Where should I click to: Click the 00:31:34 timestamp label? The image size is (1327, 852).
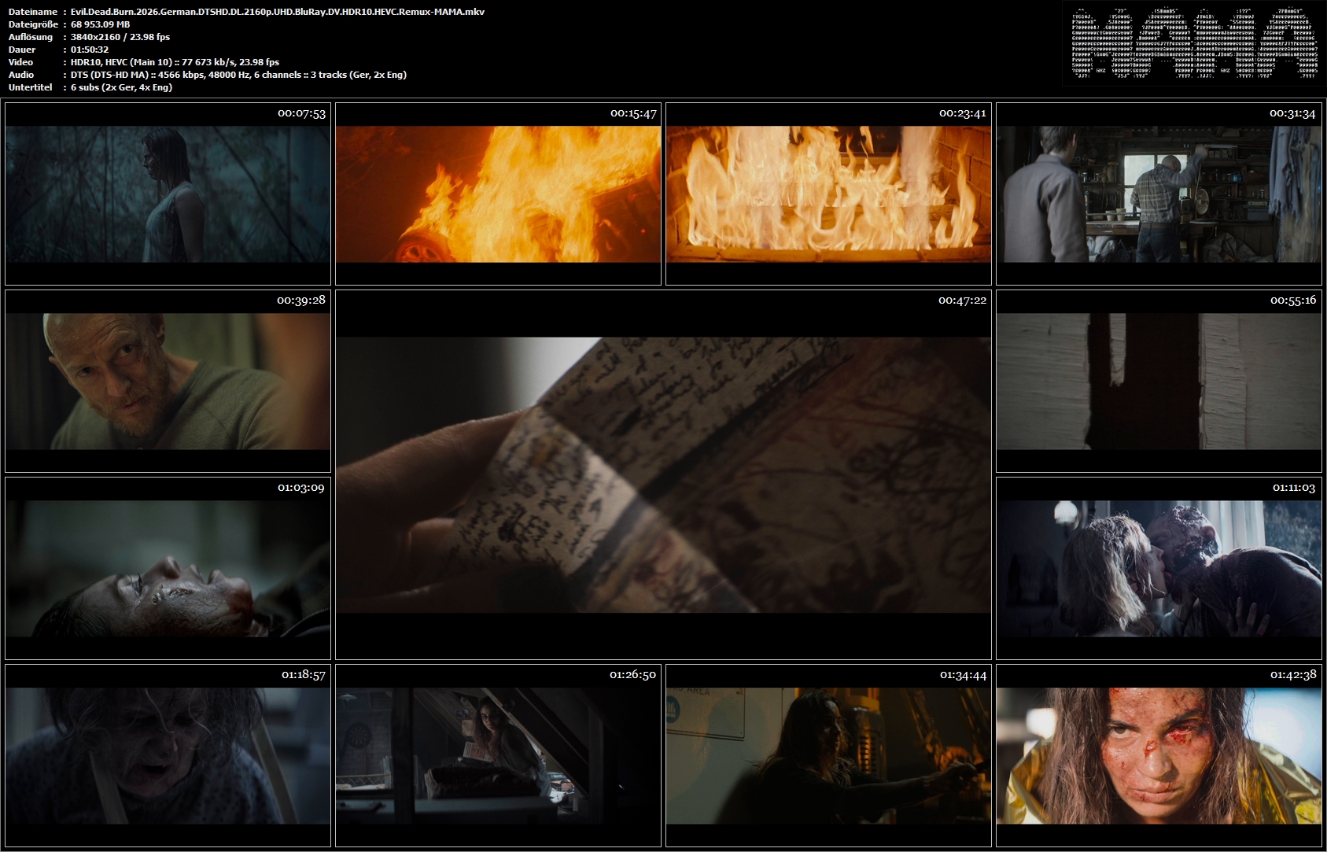pyautogui.click(x=1292, y=113)
